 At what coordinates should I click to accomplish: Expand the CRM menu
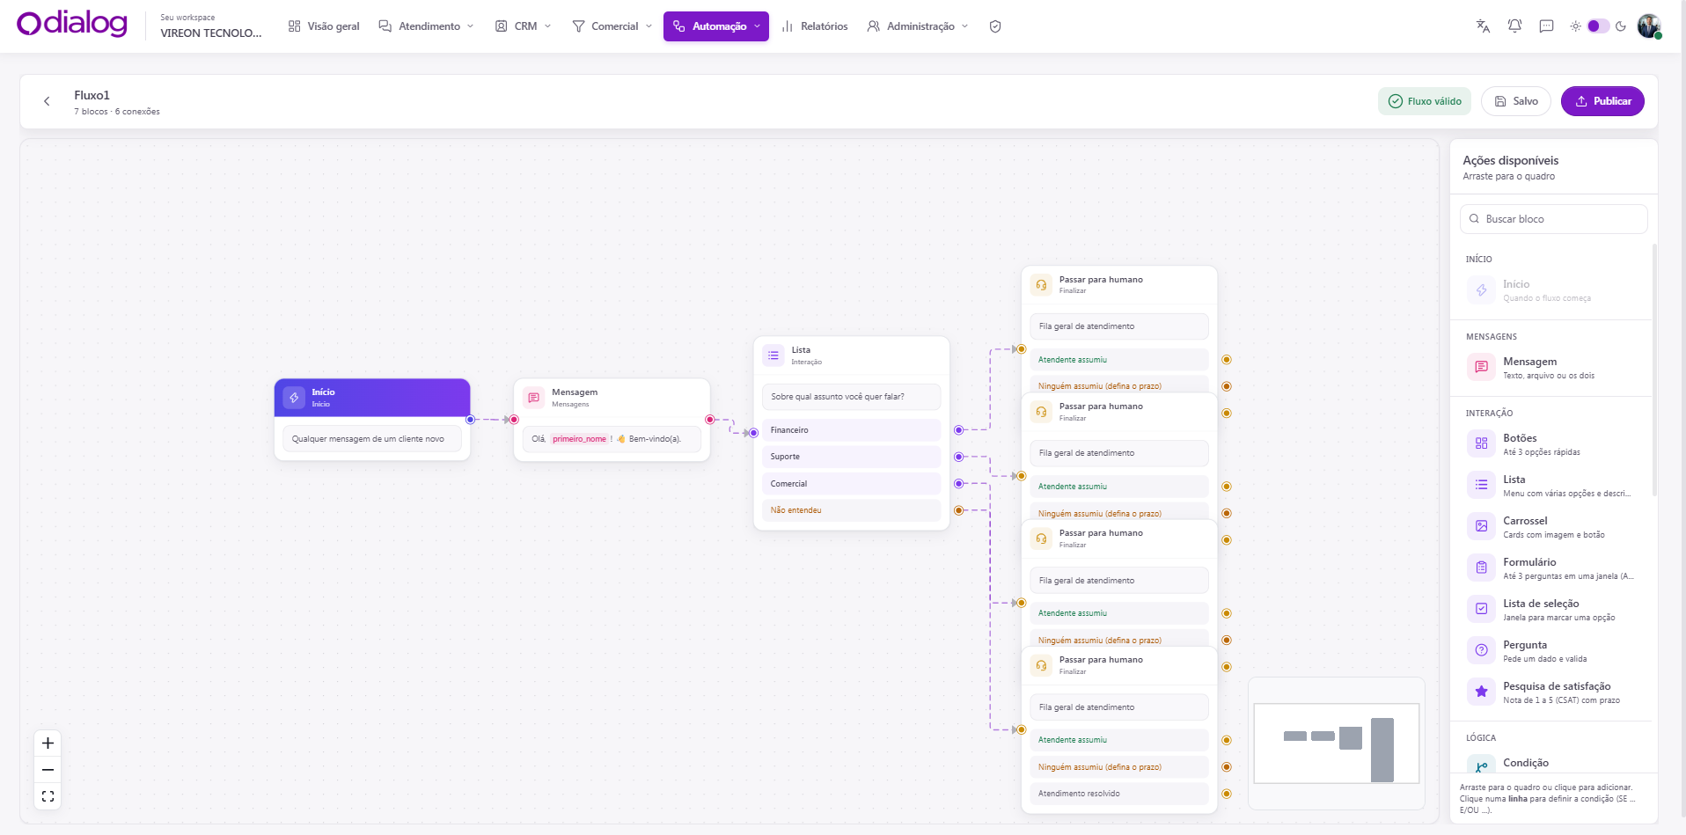(x=523, y=26)
